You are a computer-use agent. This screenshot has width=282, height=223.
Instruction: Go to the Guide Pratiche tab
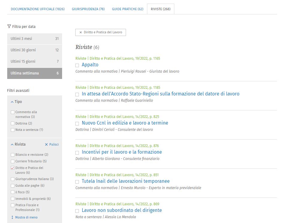click(x=127, y=9)
